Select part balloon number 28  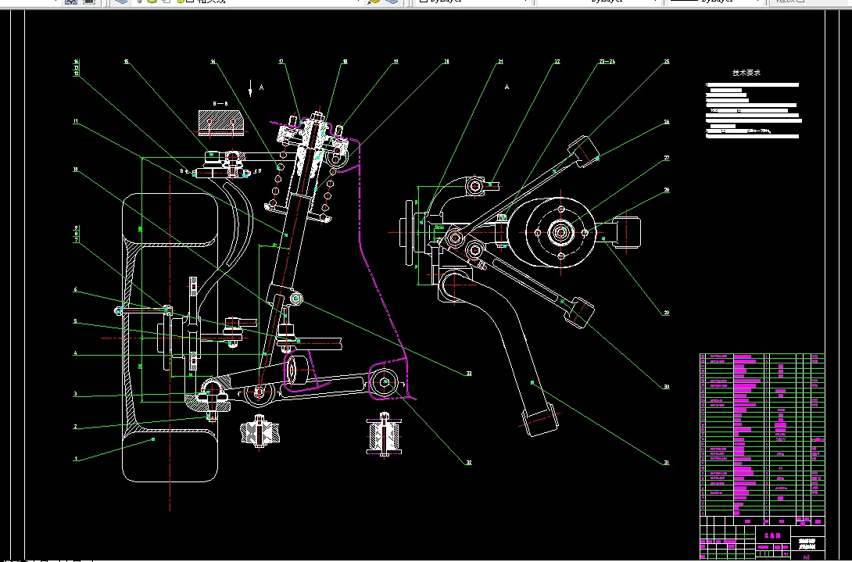point(667,190)
